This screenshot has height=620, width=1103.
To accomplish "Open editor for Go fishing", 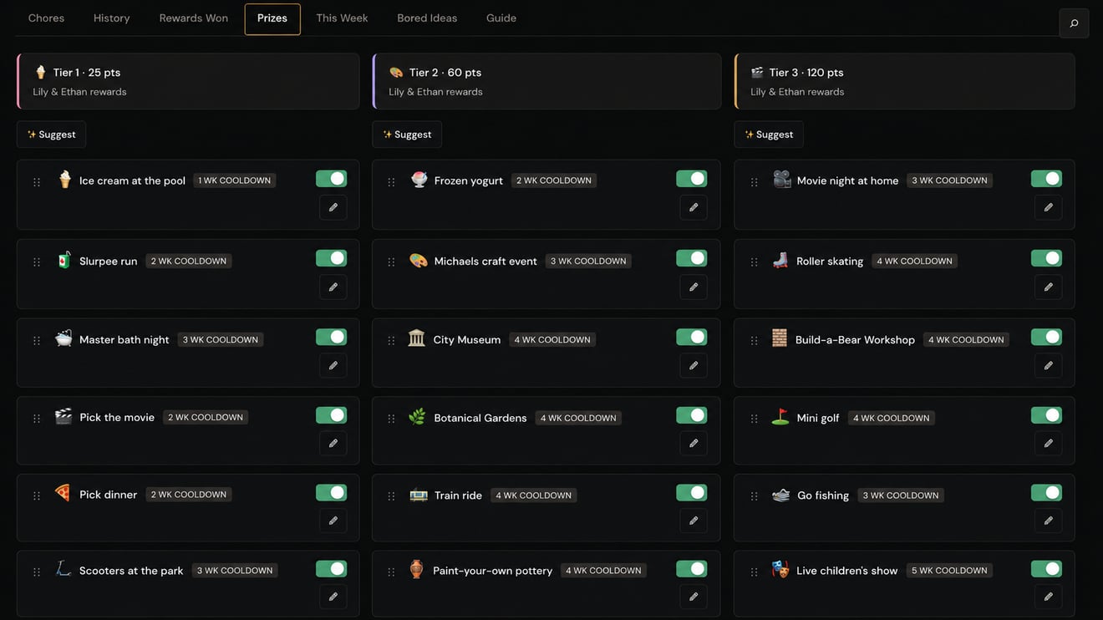I will [x=1048, y=521].
